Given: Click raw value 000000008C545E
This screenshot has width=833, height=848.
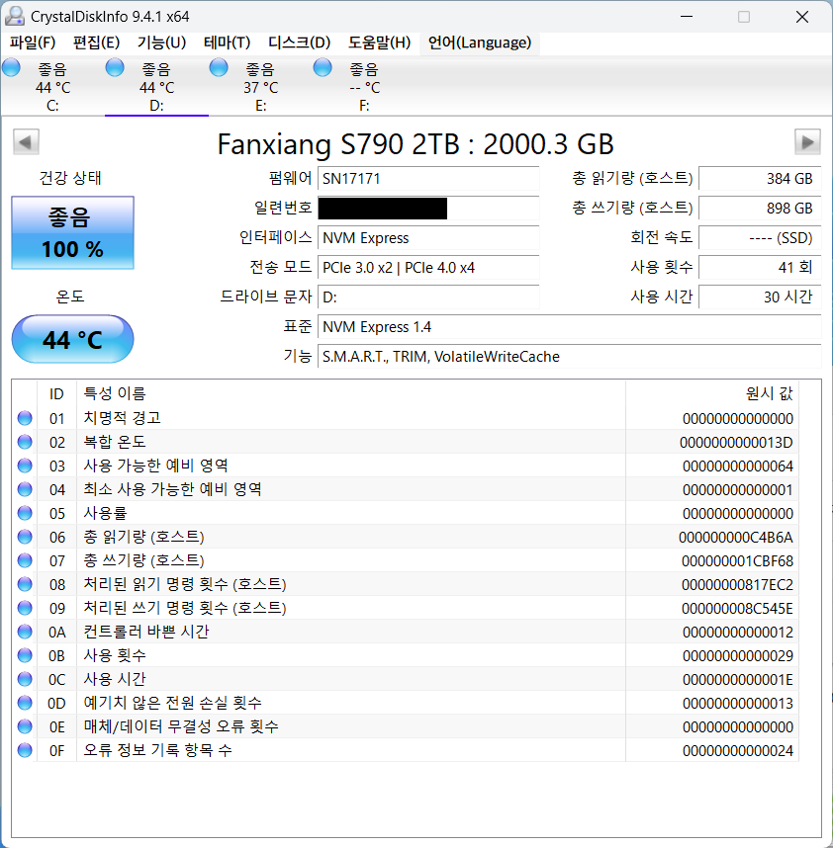Looking at the screenshot, I should tap(737, 609).
